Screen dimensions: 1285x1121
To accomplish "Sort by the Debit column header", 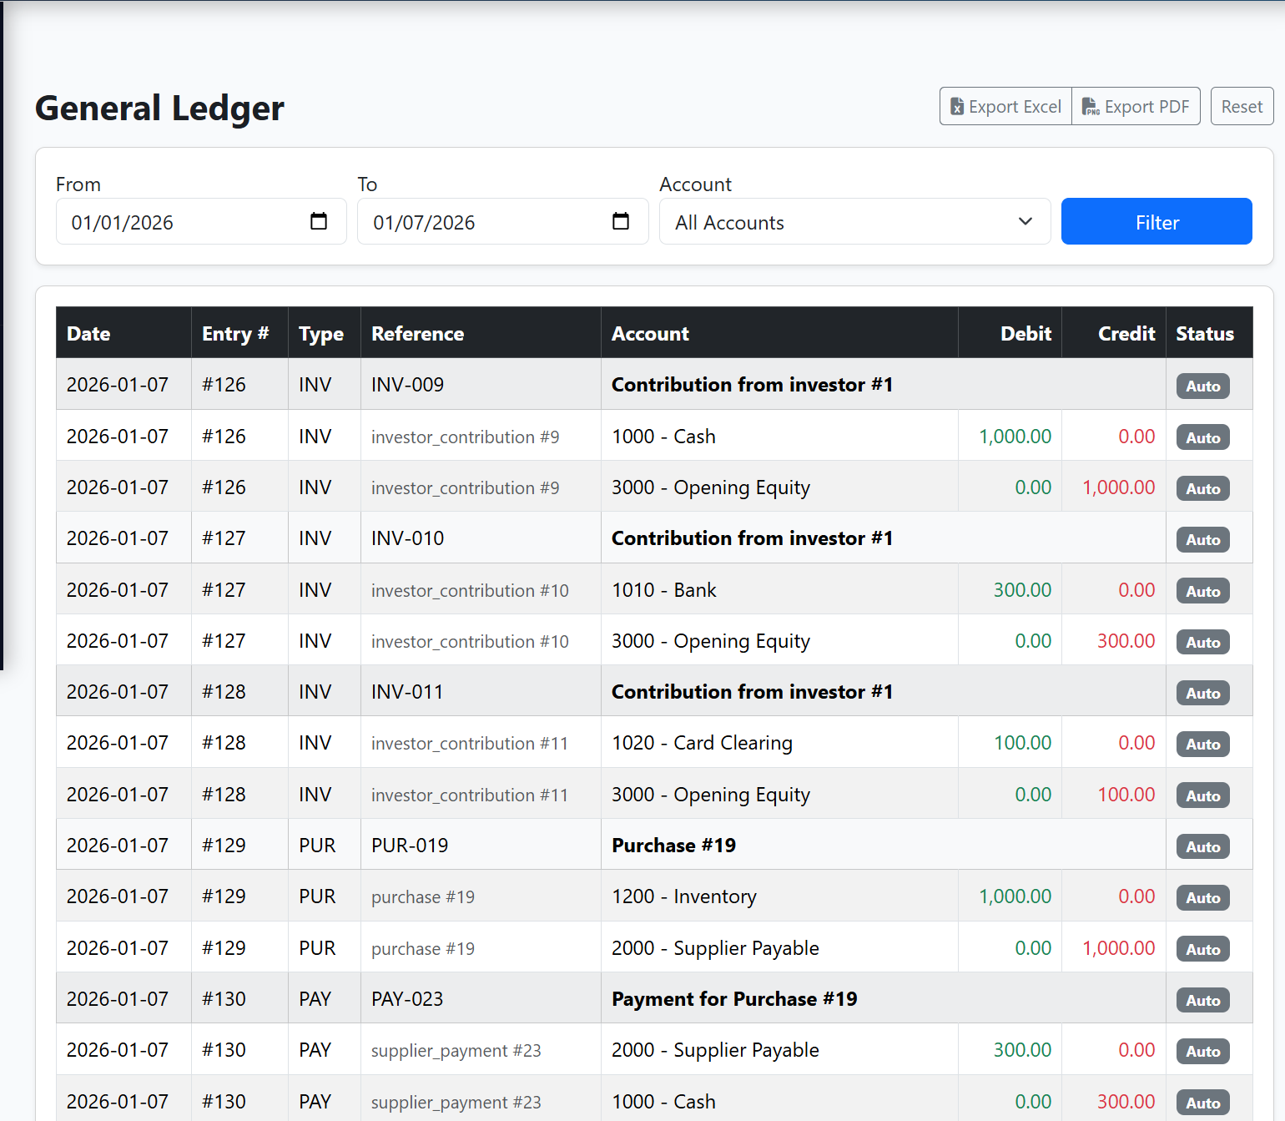I will [1025, 333].
